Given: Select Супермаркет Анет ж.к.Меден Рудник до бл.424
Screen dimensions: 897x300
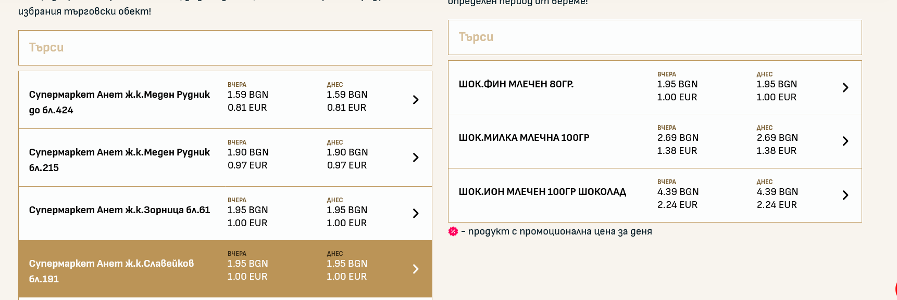Looking at the screenshot, I should [x=119, y=102].
